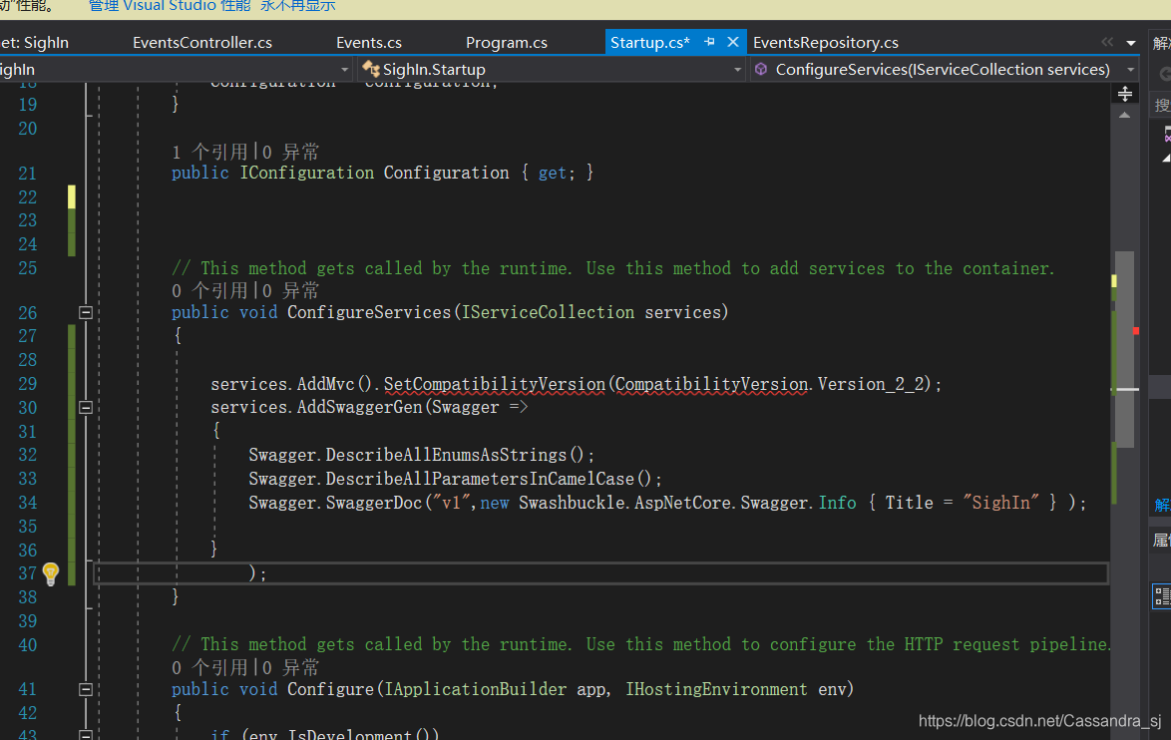
Task: Collapse the AddSwaggerGen lambda block on line 30
Action: pyautogui.click(x=86, y=407)
